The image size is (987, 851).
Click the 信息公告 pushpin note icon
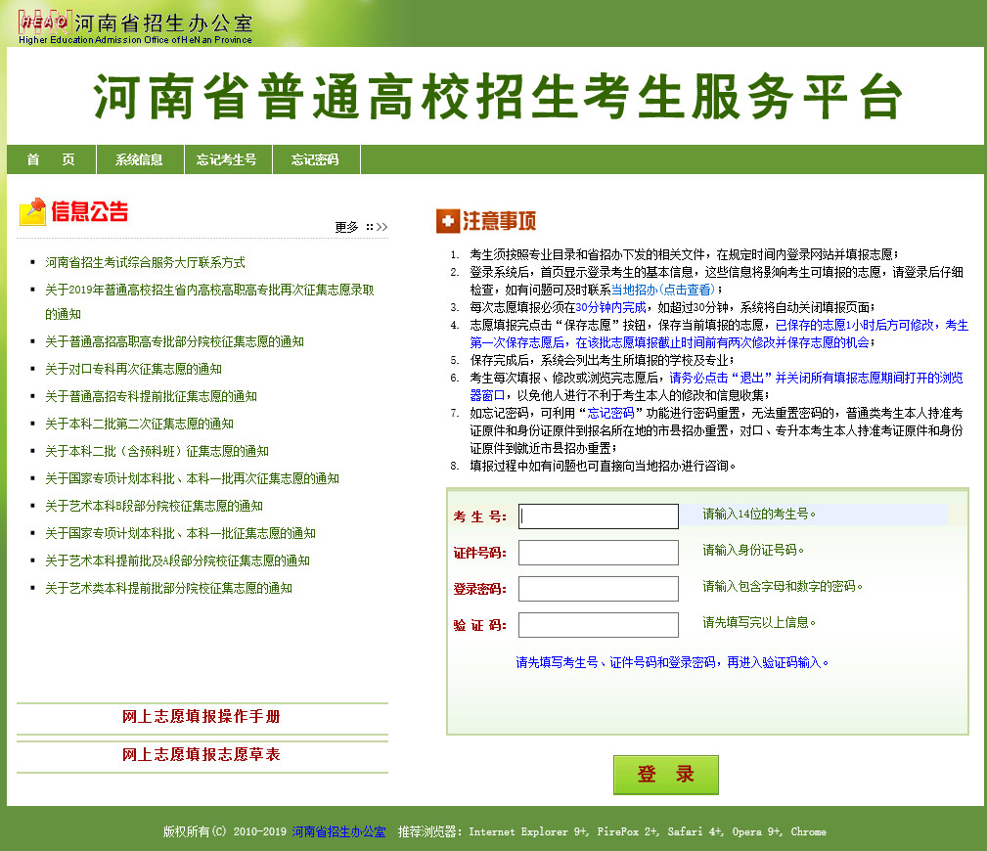point(32,211)
